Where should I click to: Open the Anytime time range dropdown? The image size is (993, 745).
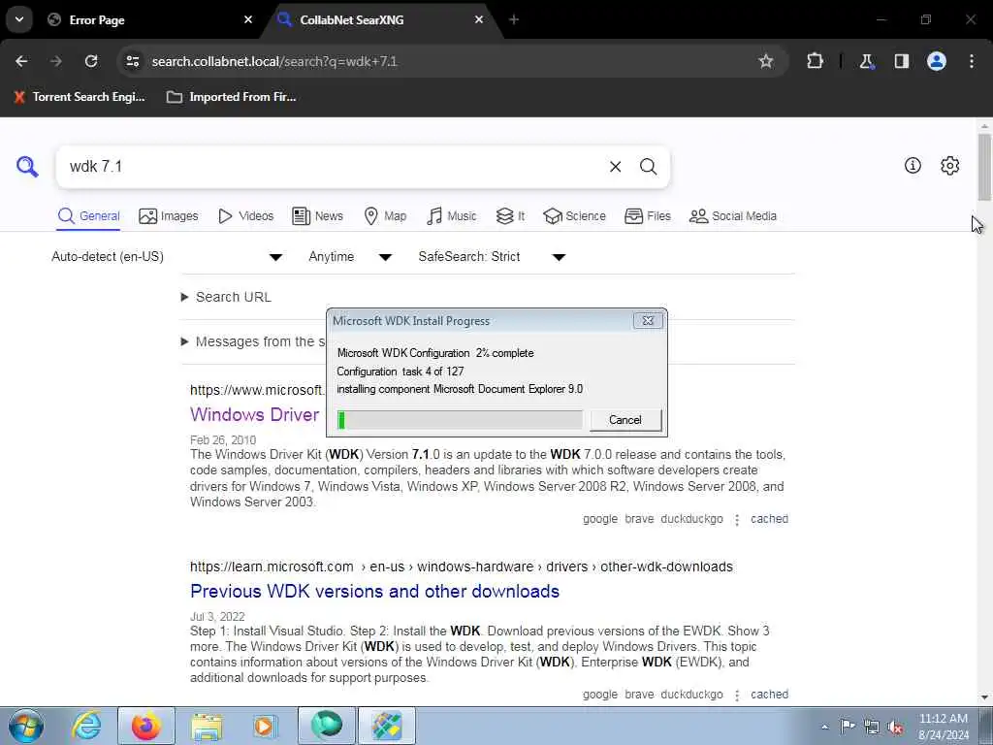350,256
